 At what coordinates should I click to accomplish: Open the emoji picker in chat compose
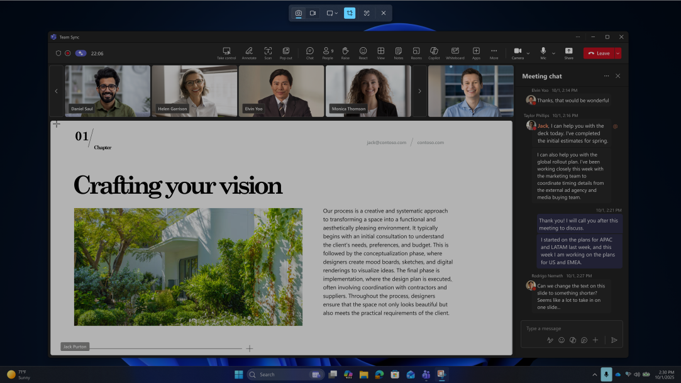[x=561, y=340]
